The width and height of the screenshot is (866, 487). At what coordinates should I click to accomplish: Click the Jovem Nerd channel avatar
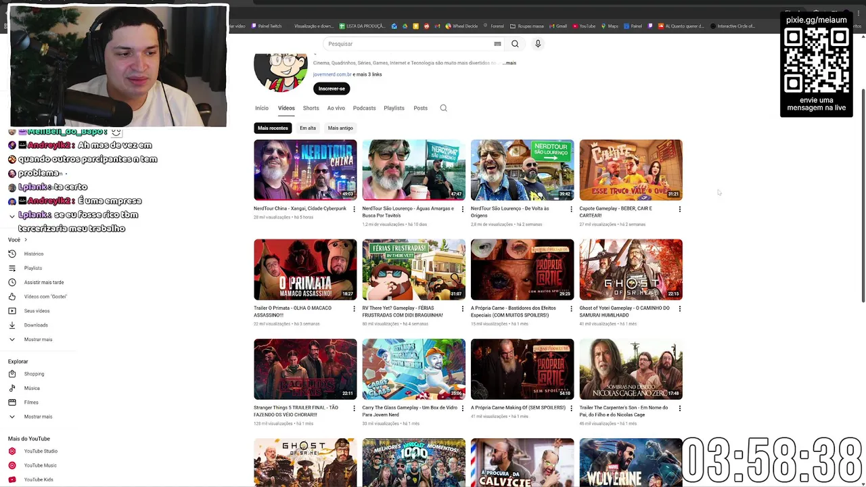pos(280,72)
